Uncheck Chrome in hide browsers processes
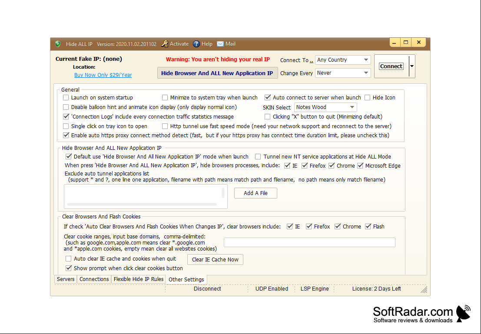 pyautogui.click(x=331, y=165)
